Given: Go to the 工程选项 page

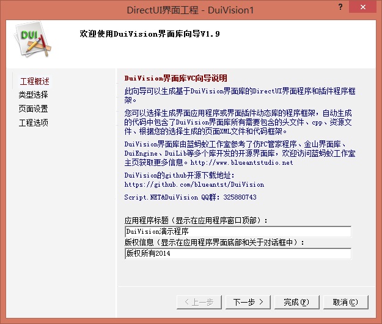Looking at the screenshot, I should (34, 123).
